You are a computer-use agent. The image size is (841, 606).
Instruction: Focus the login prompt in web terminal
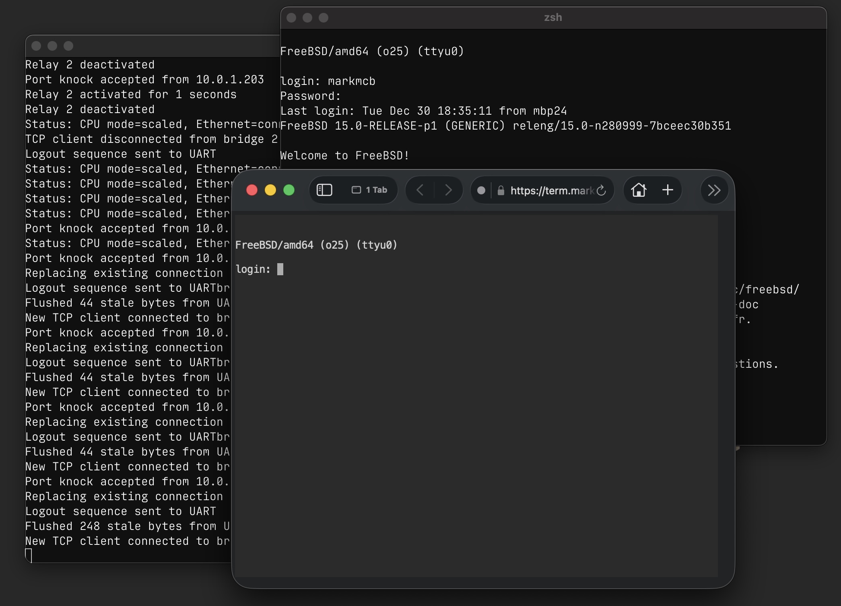coord(280,269)
